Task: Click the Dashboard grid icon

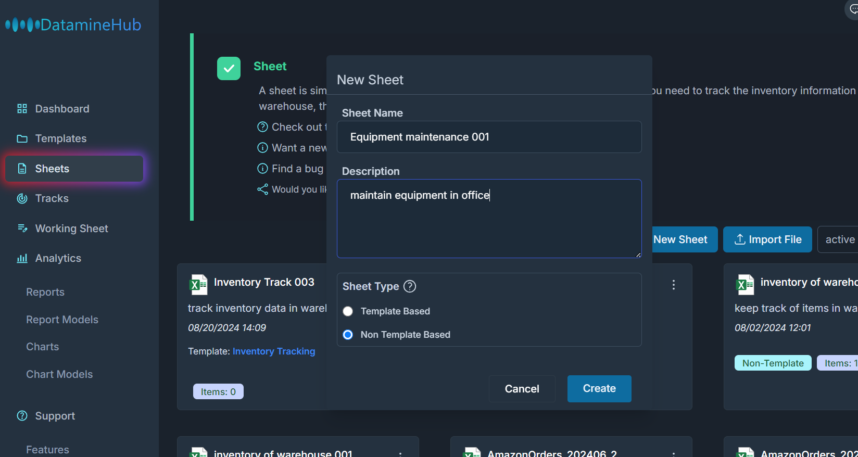Action: coord(22,109)
